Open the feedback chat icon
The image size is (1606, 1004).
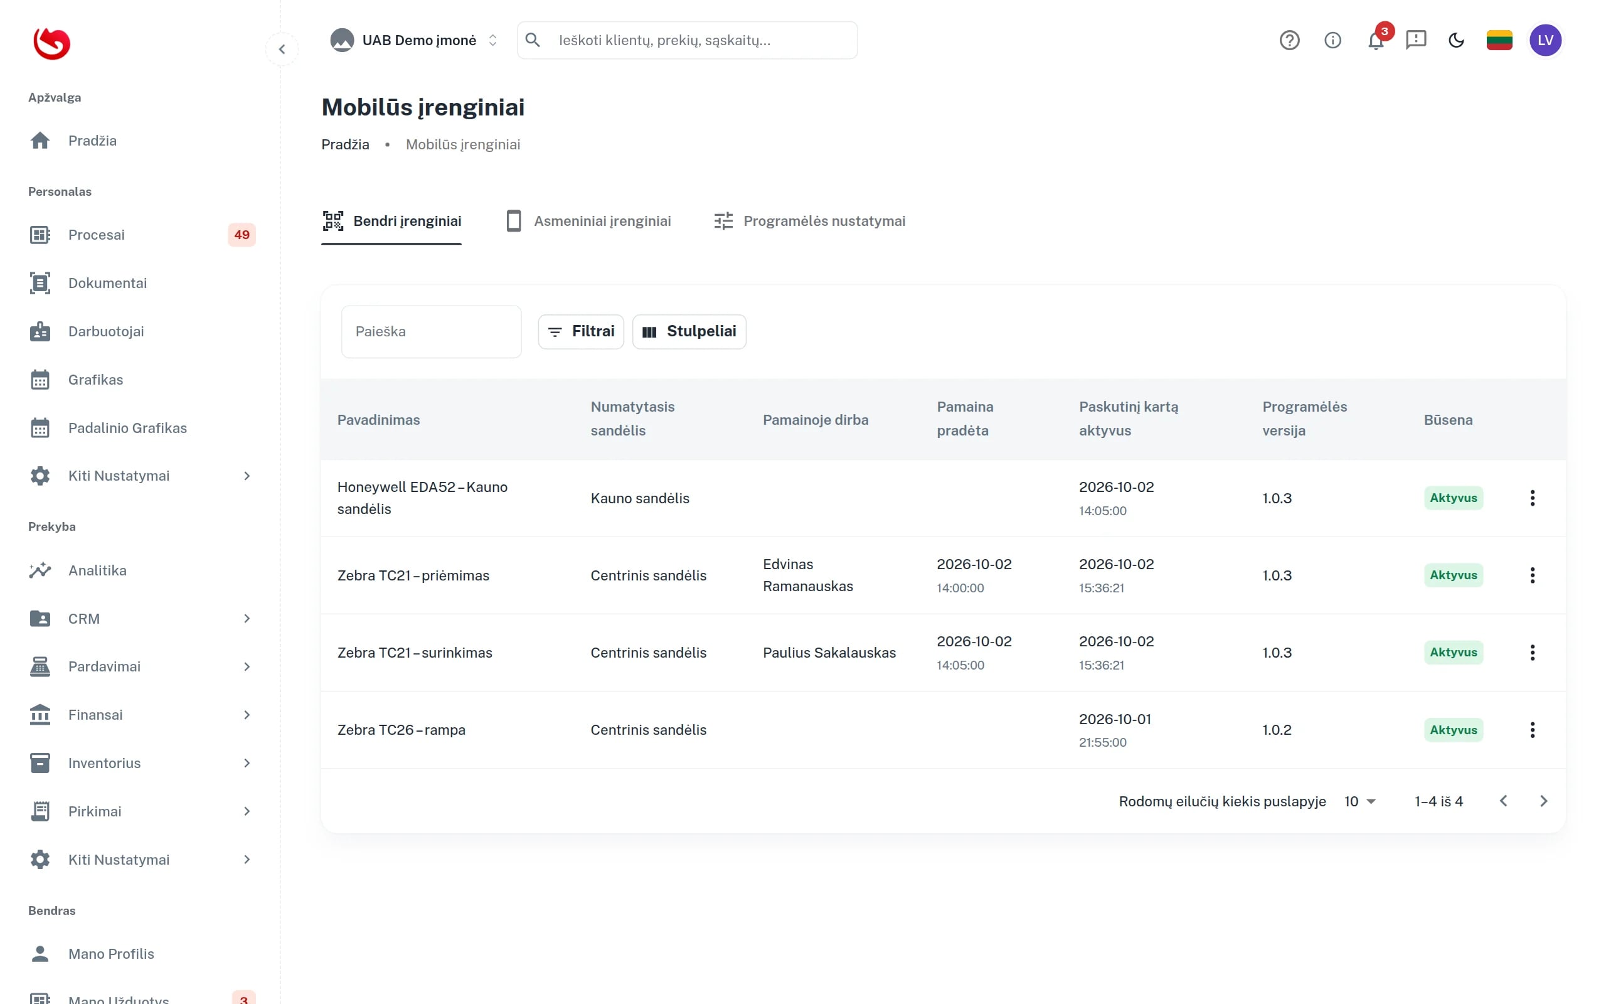click(x=1415, y=41)
